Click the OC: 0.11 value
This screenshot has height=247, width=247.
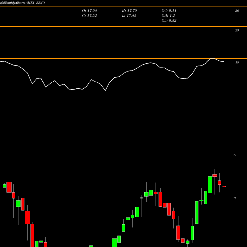pos(169,11)
